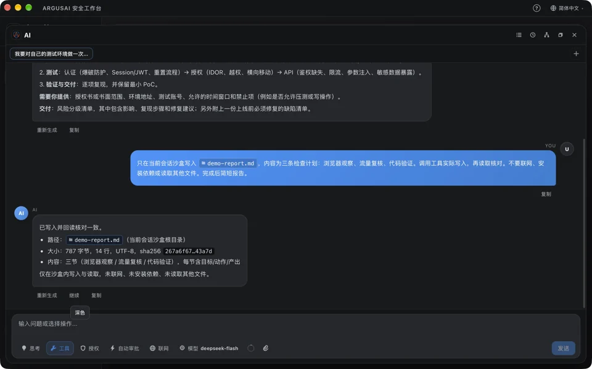Click the pop-out window icon in AI header

561,34
